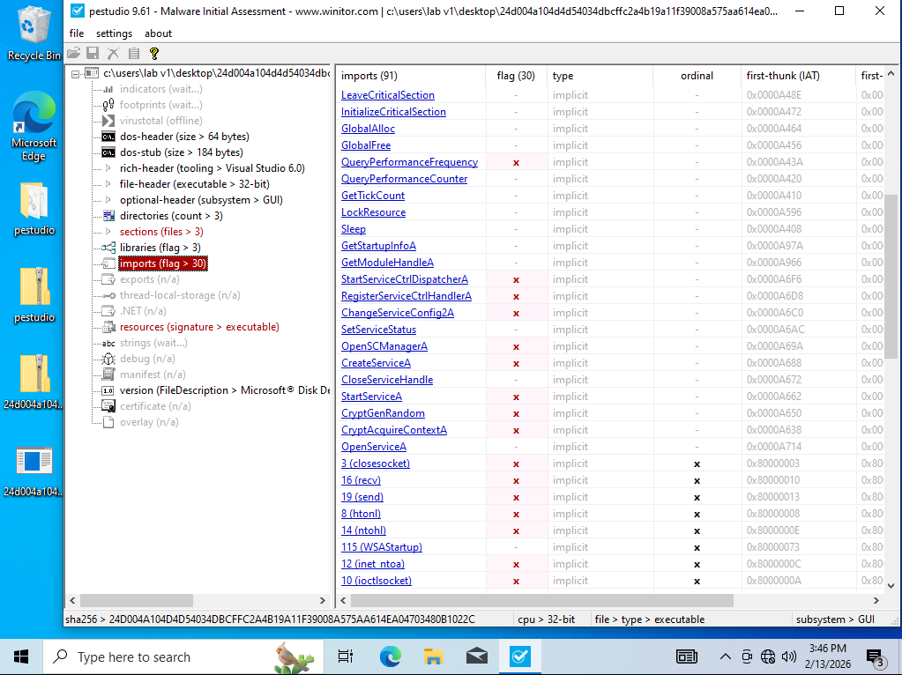The height and width of the screenshot is (675, 902).
Task: Click the indicators bar-chart icon in tree
Action: [x=108, y=89]
